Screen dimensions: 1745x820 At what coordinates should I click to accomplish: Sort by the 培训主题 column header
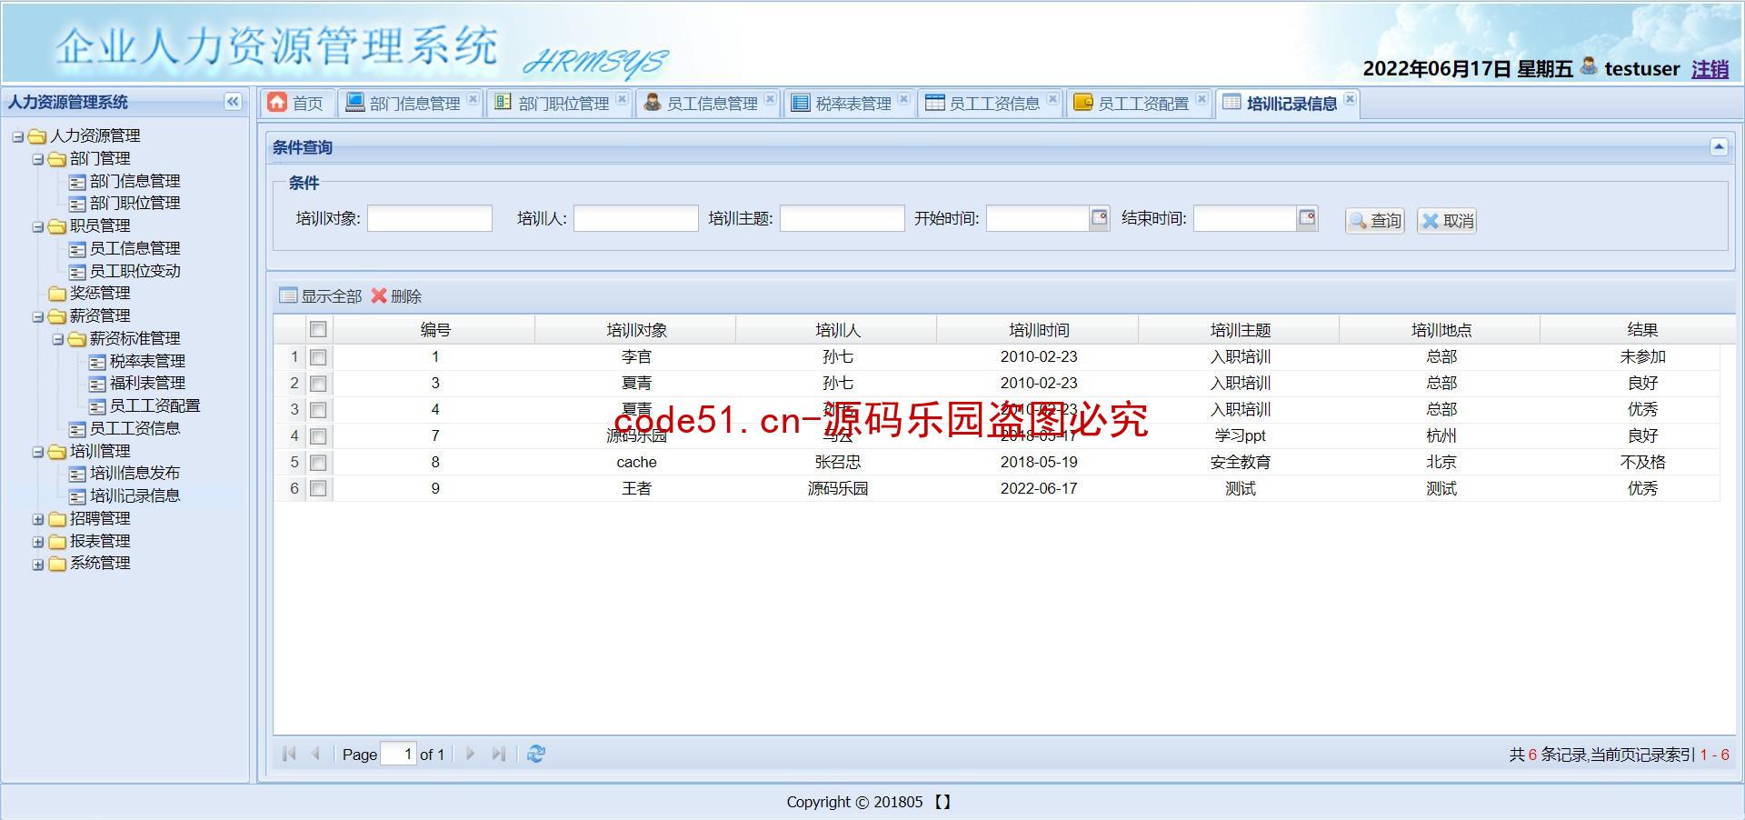[x=1240, y=330]
